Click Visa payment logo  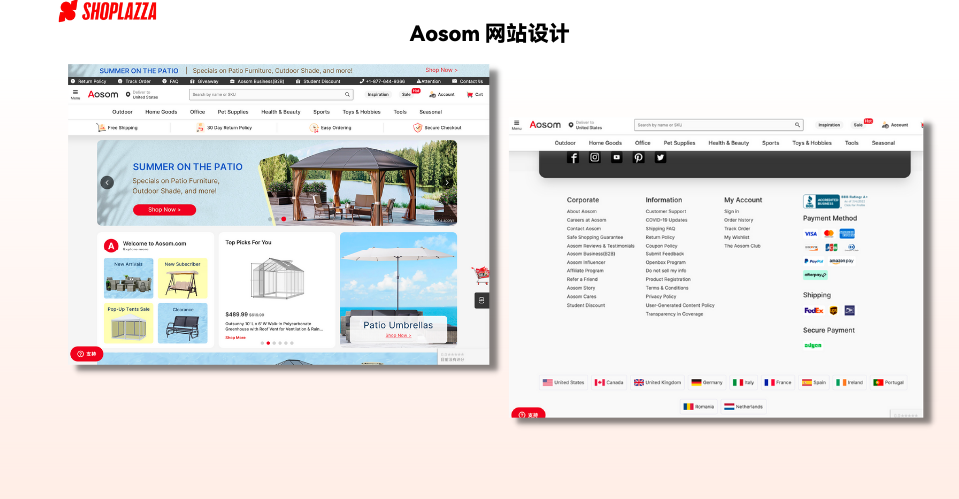click(x=811, y=234)
